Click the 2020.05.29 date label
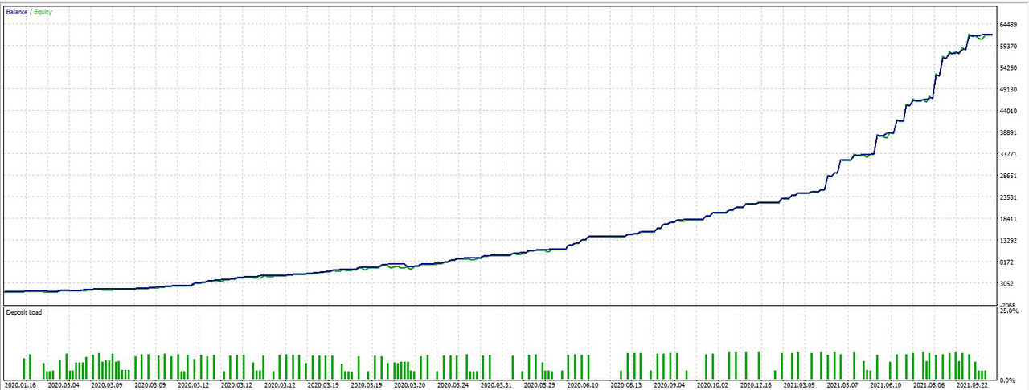 [x=540, y=386]
